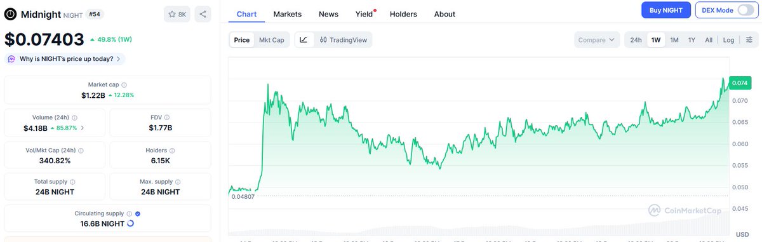Select Price chart view

[241, 39]
